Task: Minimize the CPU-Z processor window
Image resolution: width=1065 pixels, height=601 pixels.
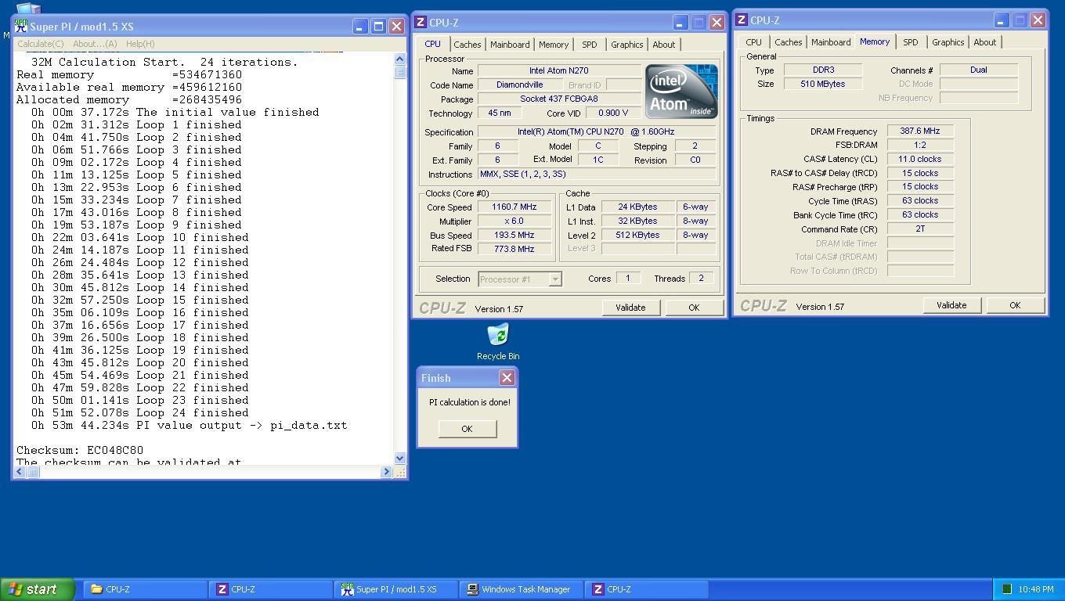Action: click(x=680, y=23)
